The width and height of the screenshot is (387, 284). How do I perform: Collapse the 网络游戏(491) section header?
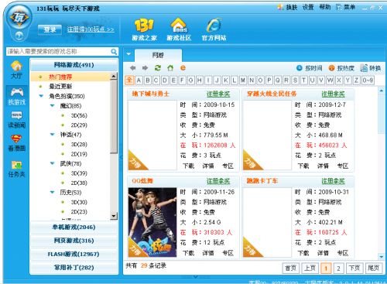(74, 65)
